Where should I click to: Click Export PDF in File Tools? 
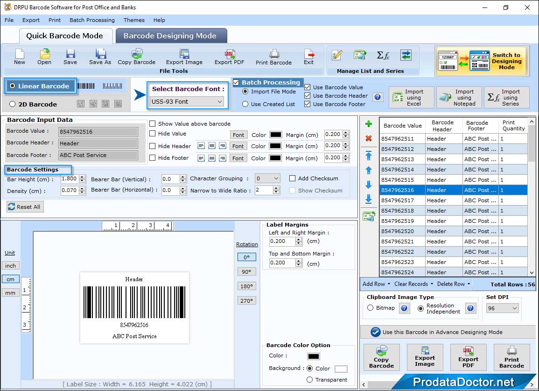(x=229, y=57)
